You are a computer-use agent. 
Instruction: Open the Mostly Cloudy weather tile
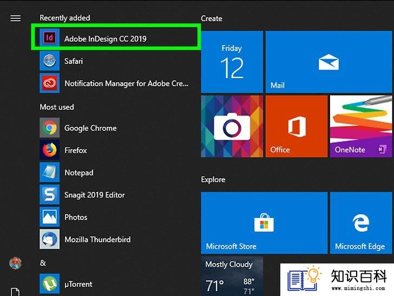(232, 276)
